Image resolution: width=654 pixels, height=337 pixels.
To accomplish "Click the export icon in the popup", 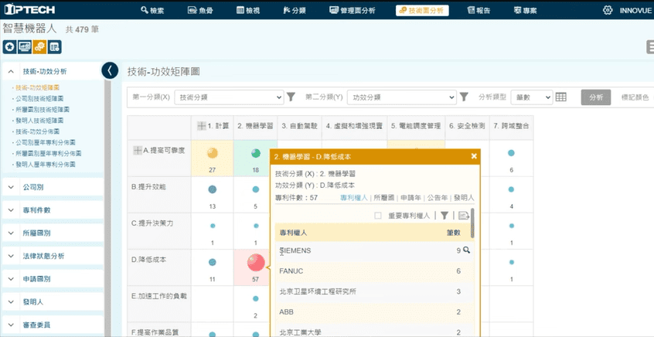I will point(464,216).
